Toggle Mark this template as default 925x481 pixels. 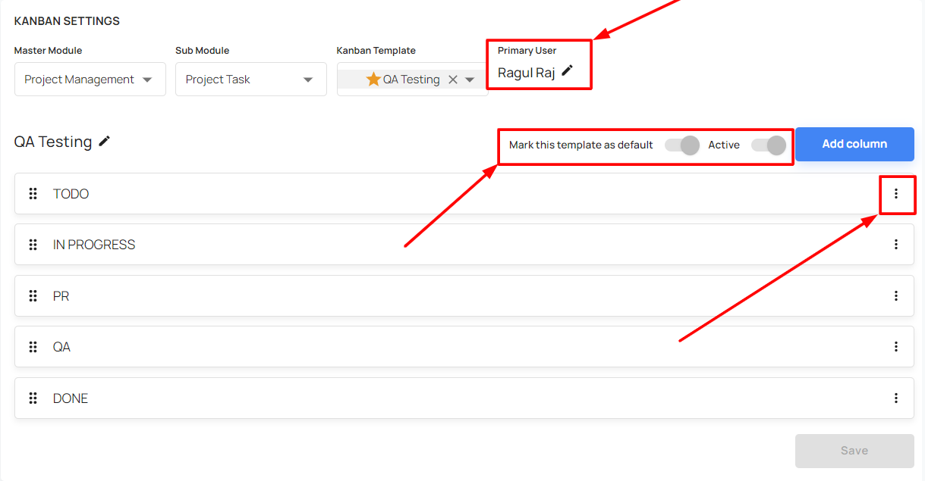tap(682, 145)
